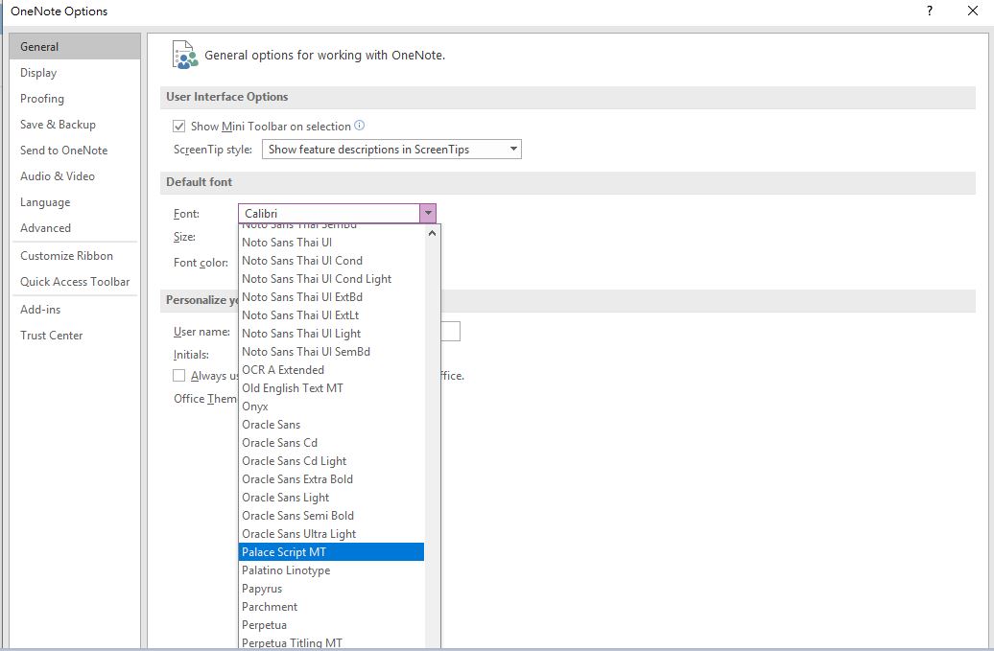
Task: Open the Advanced options category
Action: tap(75, 228)
